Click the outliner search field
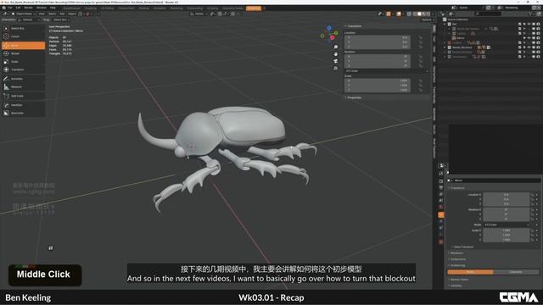Viewport: 543px width, 305px height. coord(489,14)
